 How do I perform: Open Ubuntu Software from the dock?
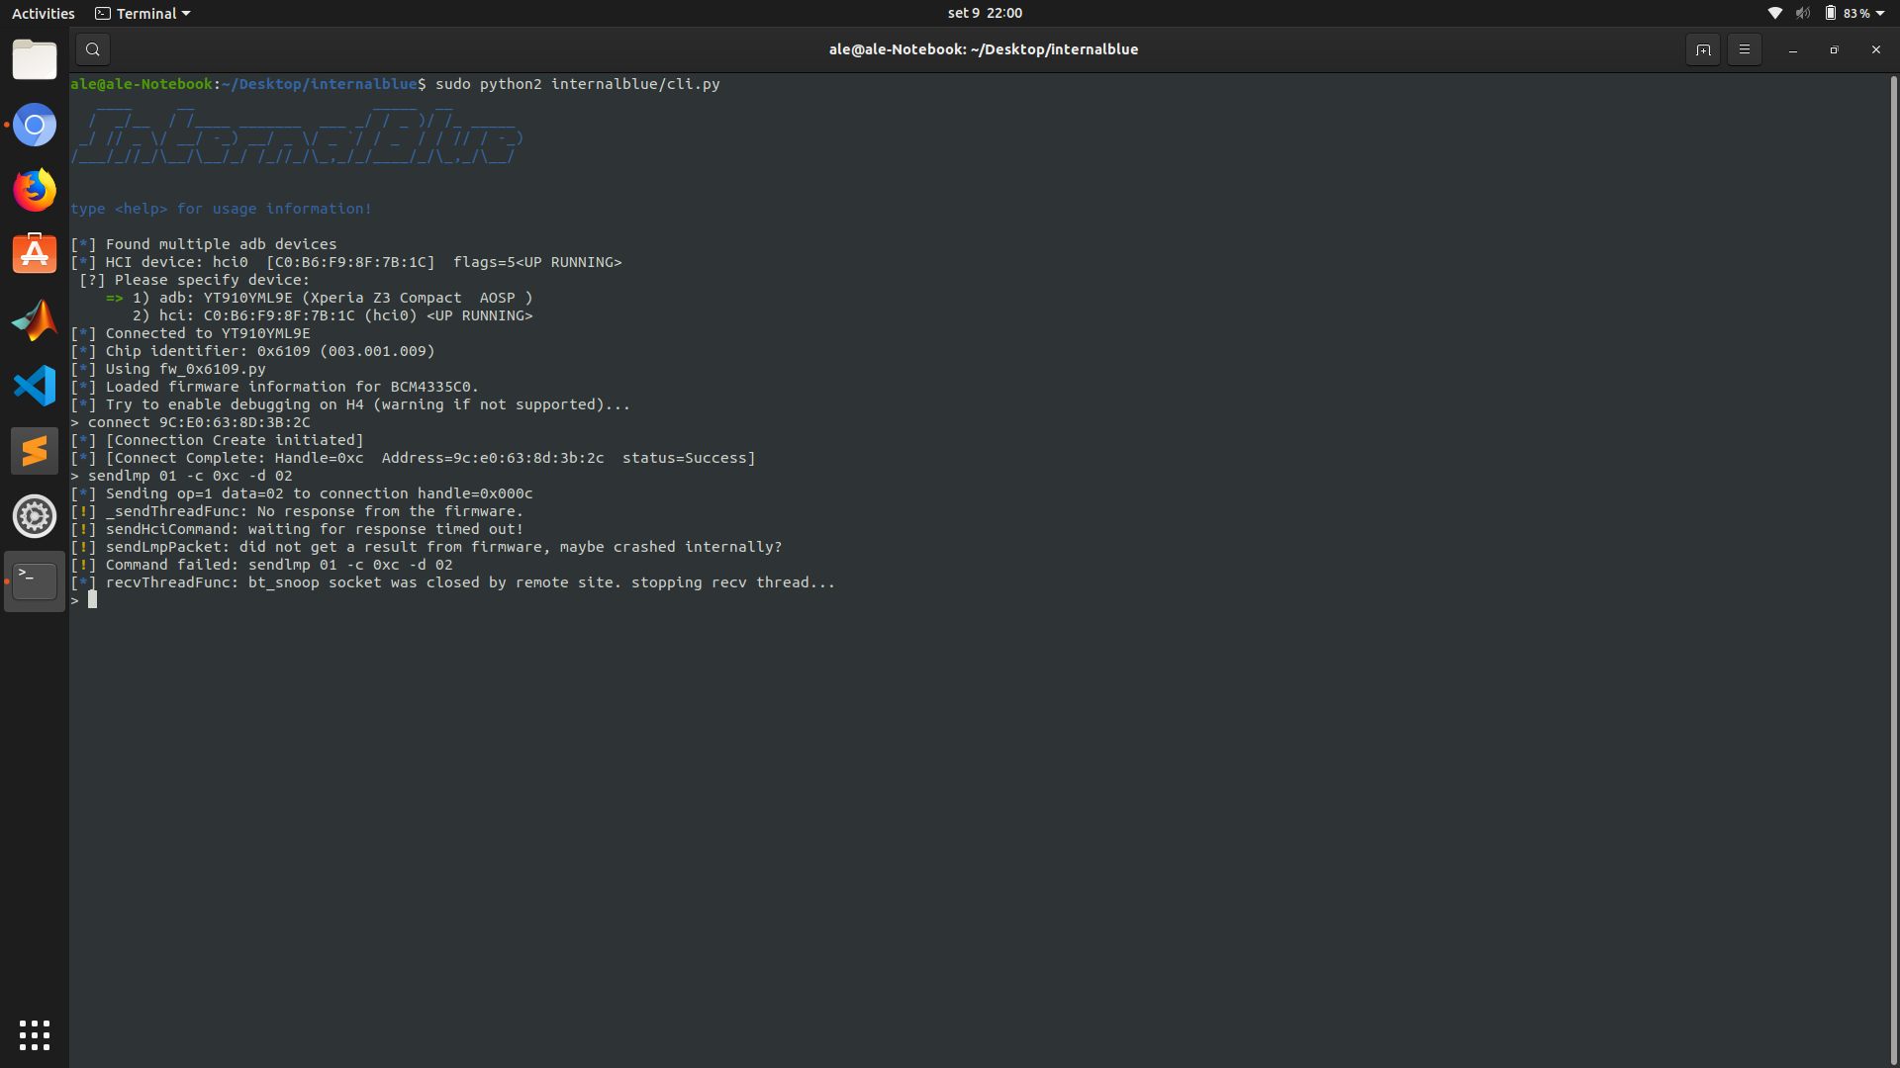pos(35,253)
